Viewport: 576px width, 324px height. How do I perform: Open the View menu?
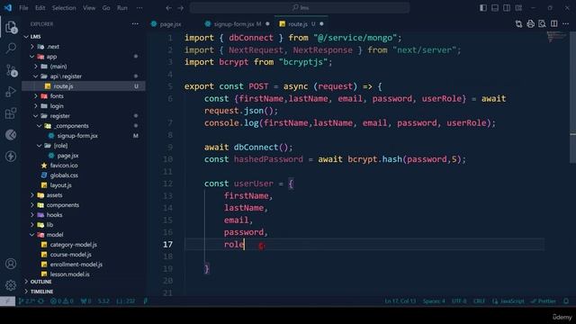click(89, 8)
